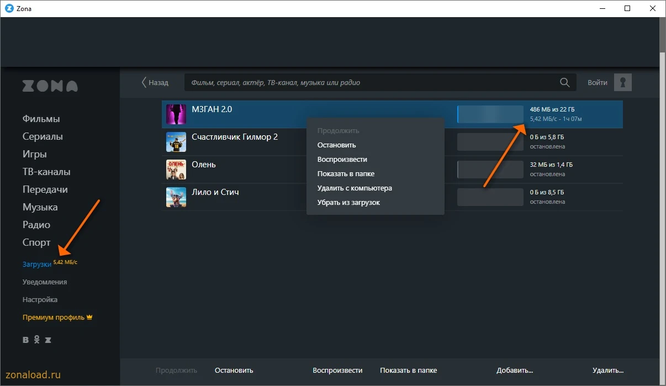
Task: Click the 486 МБ из 22 ГБ size text
Action: (552, 109)
